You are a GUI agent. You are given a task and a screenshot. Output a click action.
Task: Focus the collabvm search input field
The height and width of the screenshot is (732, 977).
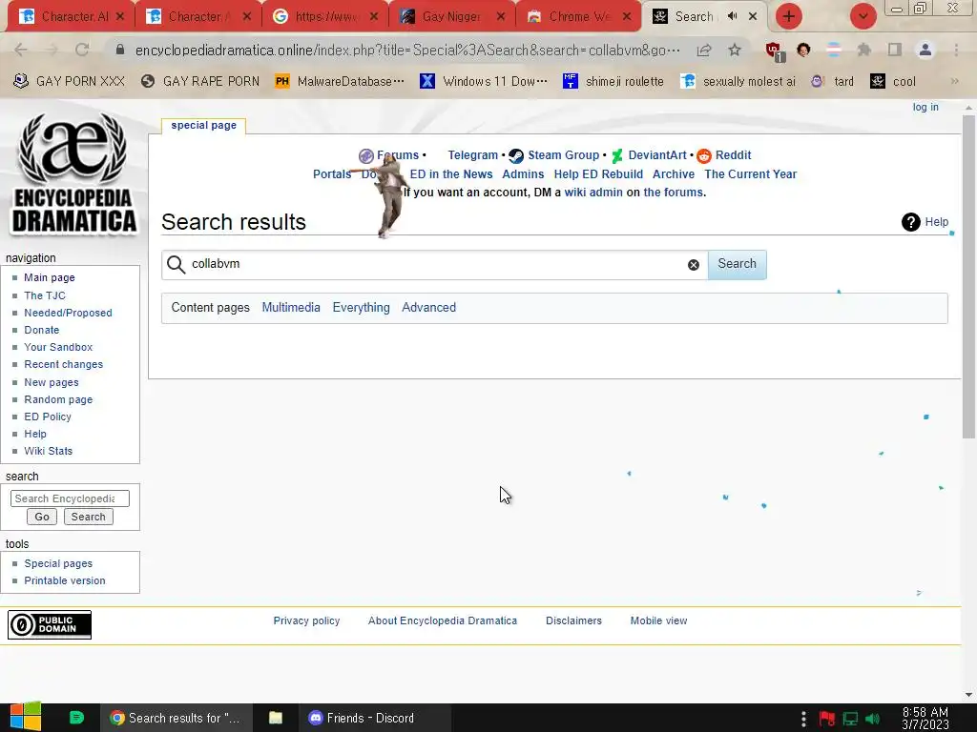coord(435,264)
